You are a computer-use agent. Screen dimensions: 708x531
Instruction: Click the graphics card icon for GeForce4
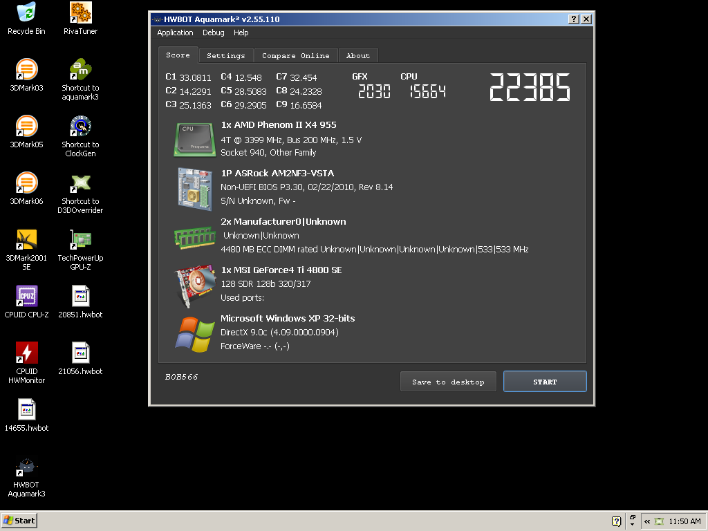pos(196,286)
